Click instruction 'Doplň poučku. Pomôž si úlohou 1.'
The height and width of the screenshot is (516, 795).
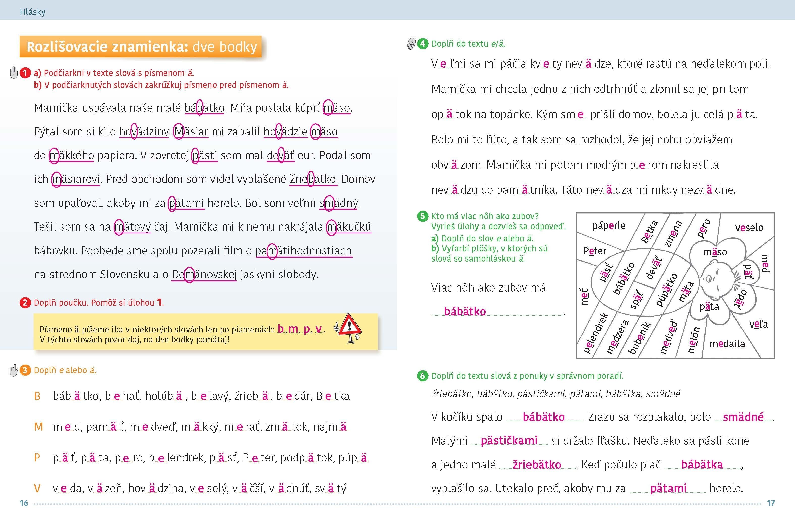[99, 303]
